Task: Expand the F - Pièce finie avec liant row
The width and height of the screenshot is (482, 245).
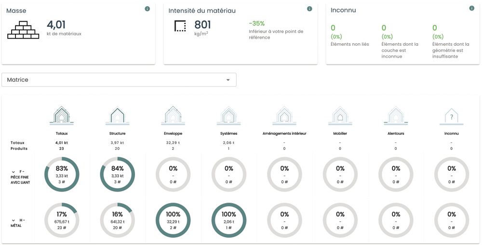Action: 13,172
